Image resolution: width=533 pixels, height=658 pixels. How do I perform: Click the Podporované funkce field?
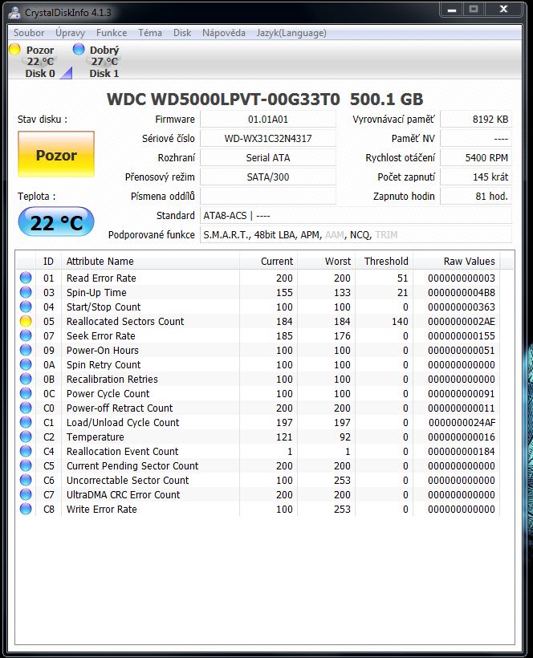click(356, 234)
